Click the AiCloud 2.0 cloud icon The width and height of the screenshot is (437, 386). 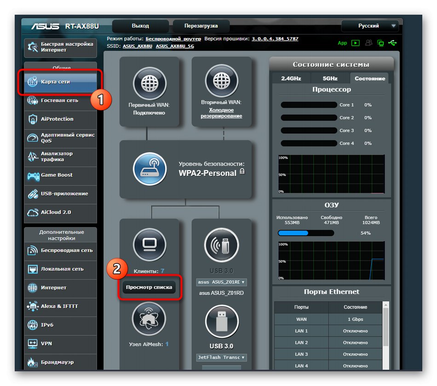tap(33, 213)
